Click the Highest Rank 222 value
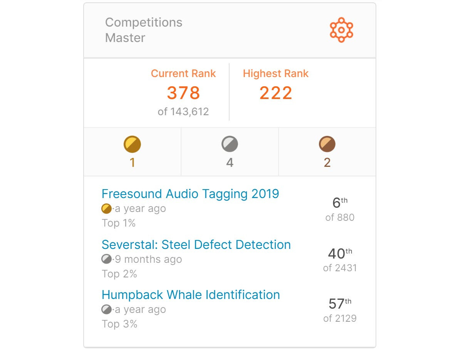Screen dimensions: 468x351 [276, 93]
